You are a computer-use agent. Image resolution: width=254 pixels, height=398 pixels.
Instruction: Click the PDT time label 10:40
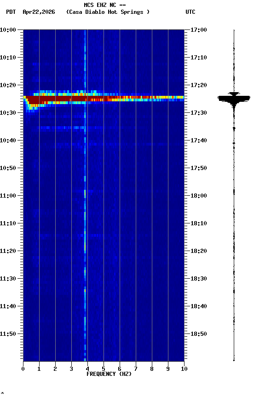tap(8, 140)
